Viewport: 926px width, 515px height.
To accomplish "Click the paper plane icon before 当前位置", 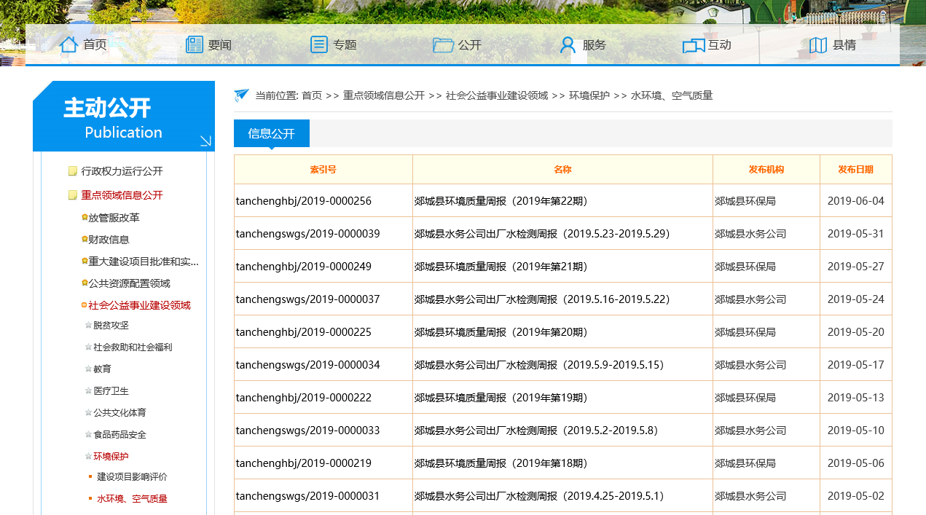I will coord(242,95).
